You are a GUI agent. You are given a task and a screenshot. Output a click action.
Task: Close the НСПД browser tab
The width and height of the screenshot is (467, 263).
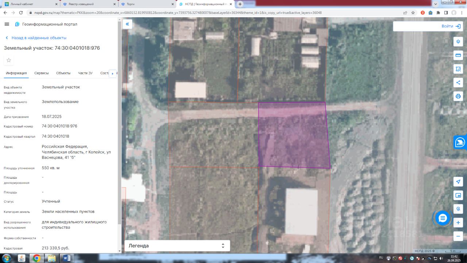click(231, 4)
